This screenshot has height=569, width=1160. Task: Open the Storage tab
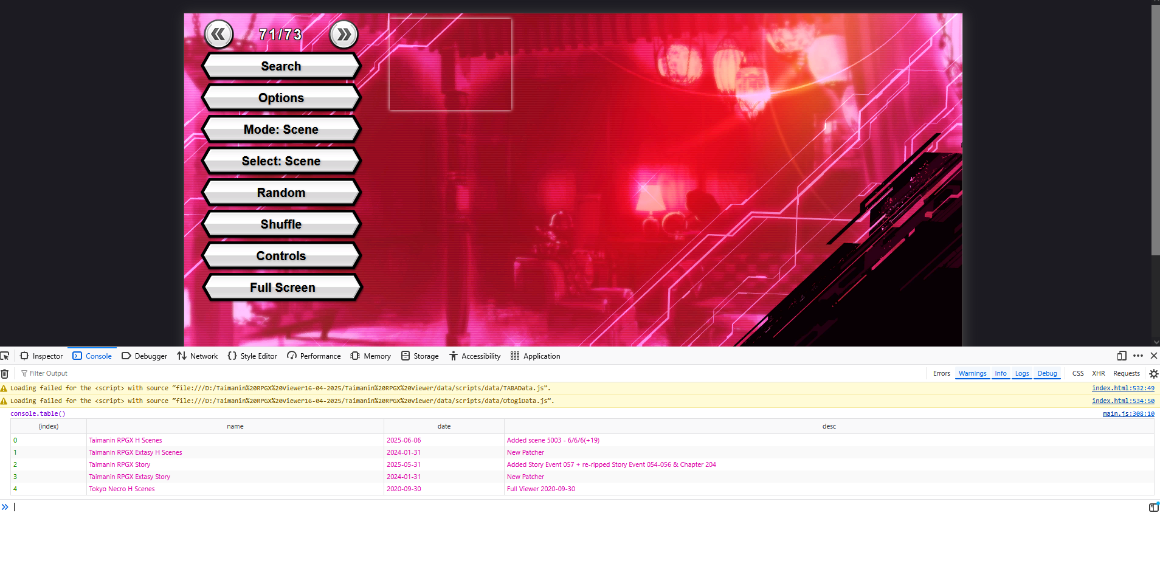420,356
